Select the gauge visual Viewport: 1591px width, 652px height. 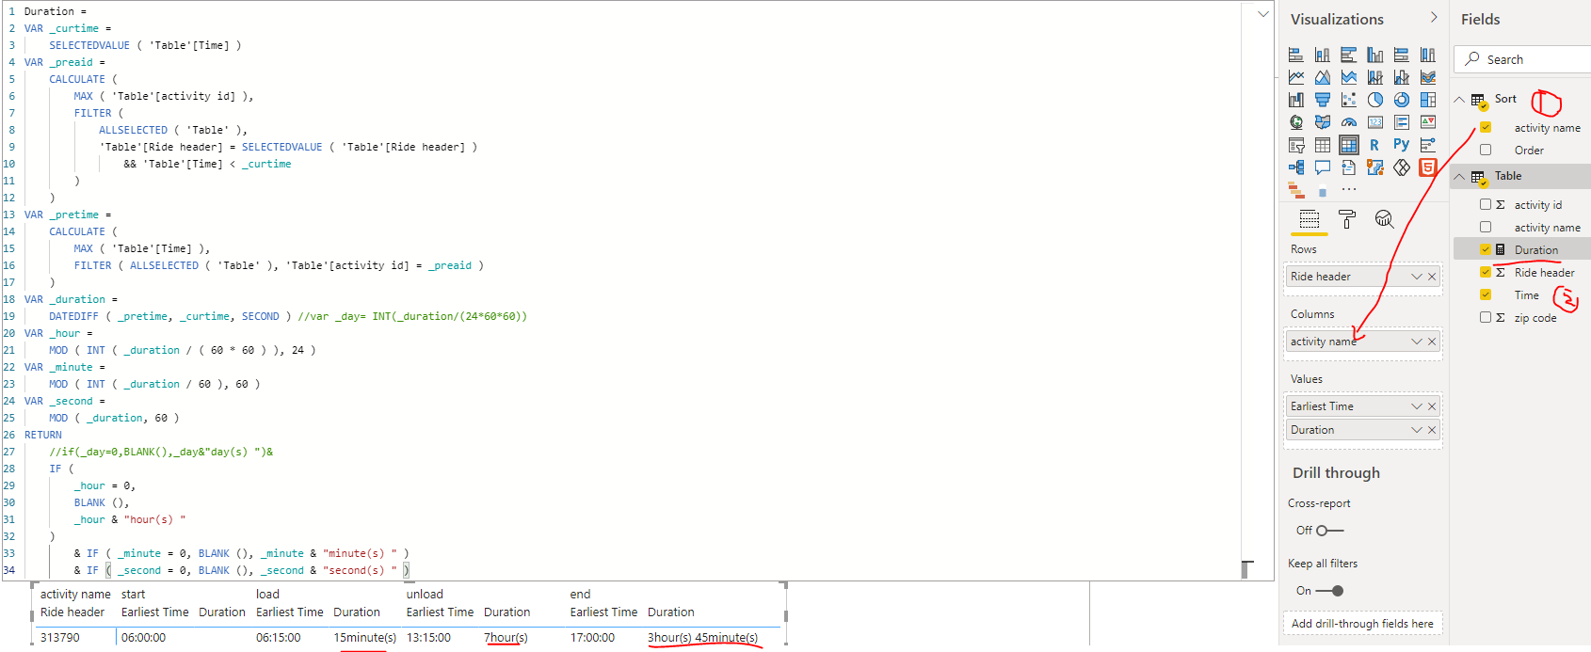click(1349, 122)
